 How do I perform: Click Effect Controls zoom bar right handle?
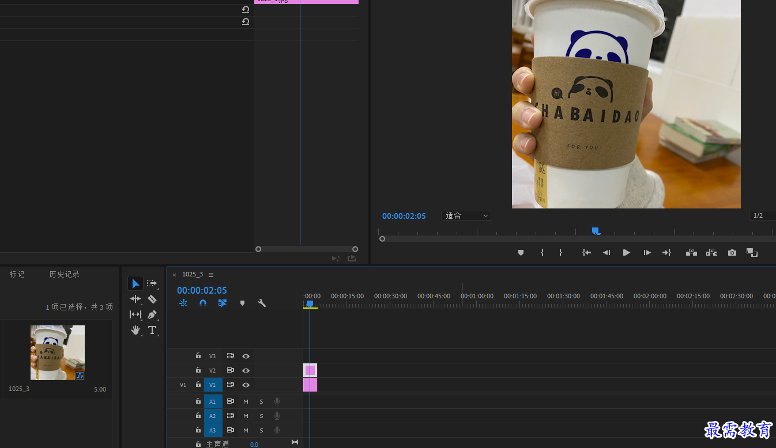point(355,249)
